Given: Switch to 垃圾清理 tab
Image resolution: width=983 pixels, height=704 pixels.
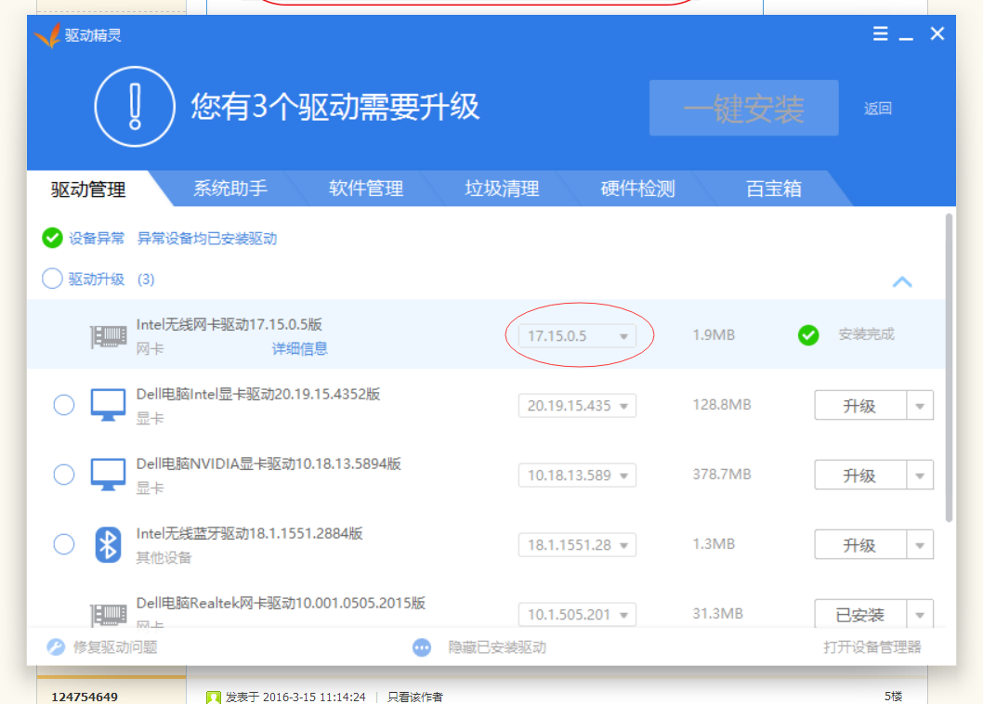Looking at the screenshot, I should pyautogui.click(x=502, y=188).
